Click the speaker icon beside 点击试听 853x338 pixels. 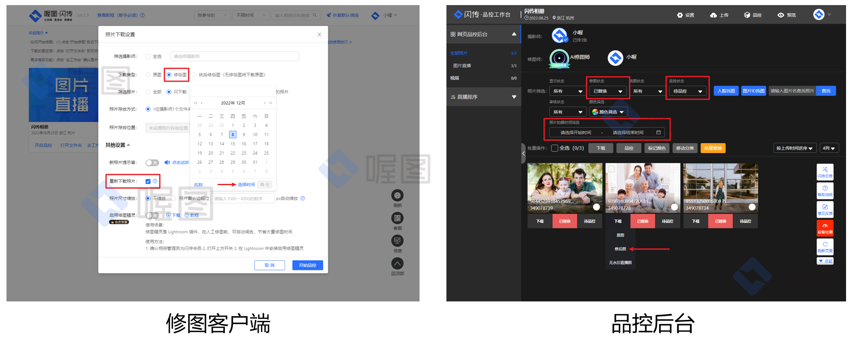[167, 163]
